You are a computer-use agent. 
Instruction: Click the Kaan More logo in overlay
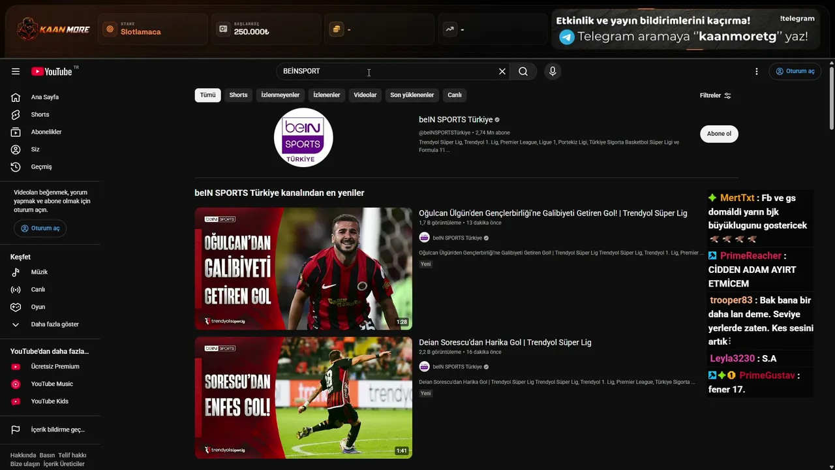click(53, 29)
